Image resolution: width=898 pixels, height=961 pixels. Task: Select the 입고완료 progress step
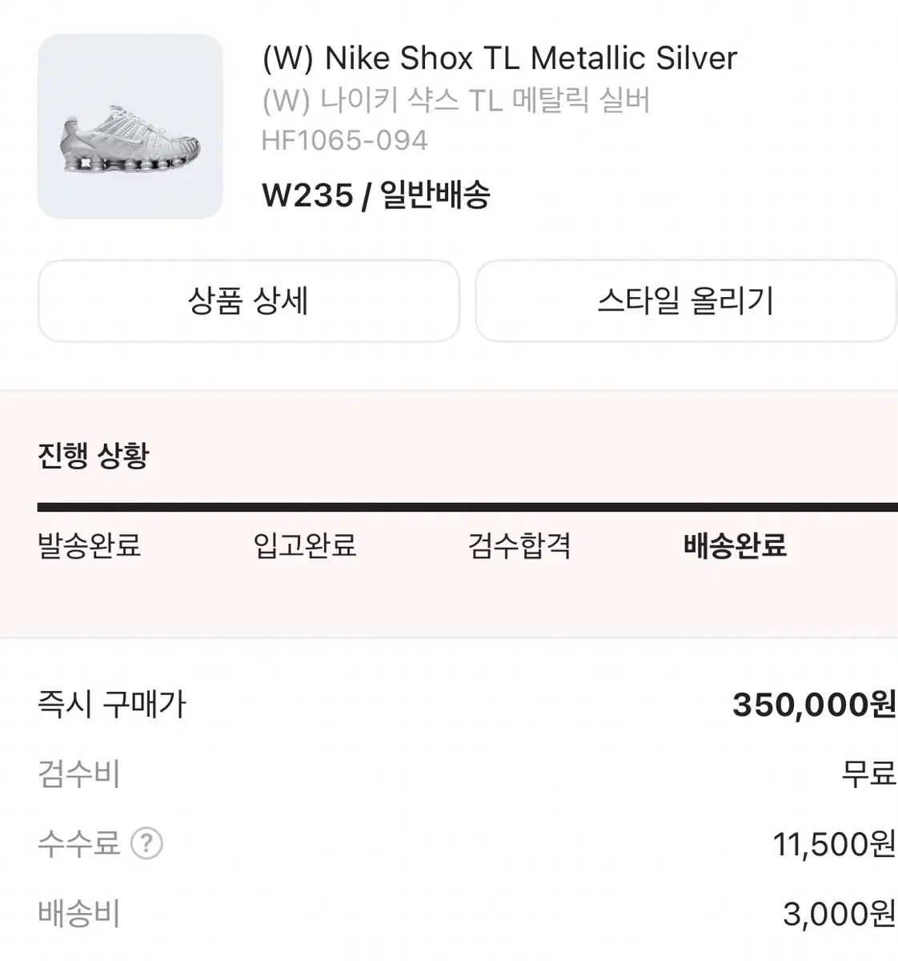(x=305, y=546)
